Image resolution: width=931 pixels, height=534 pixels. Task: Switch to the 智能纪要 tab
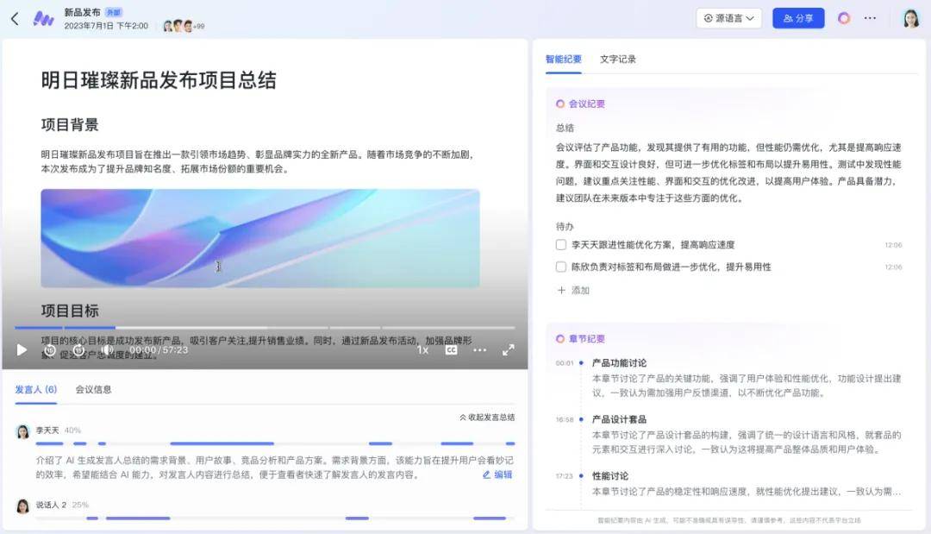click(x=564, y=60)
